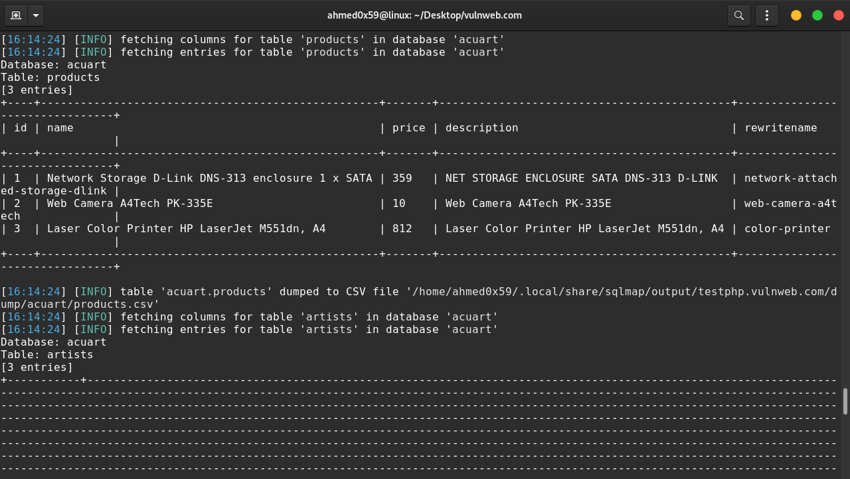Click an [INFO] log label in output

[x=94, y=39]
